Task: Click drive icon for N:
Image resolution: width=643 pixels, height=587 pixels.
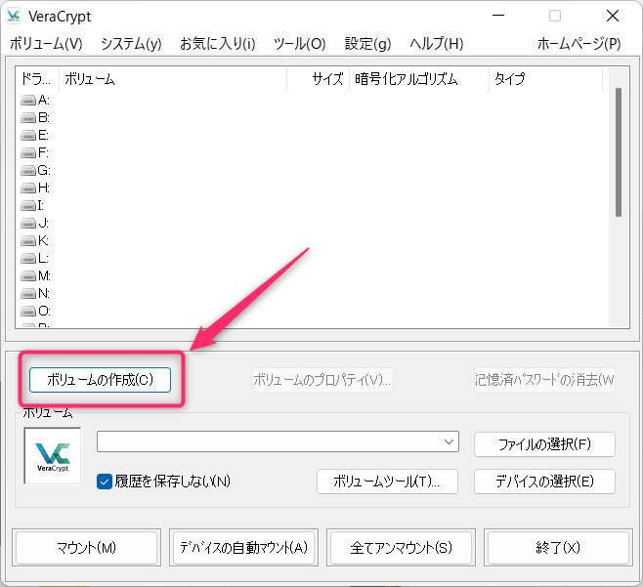Action: pos(28,293)
